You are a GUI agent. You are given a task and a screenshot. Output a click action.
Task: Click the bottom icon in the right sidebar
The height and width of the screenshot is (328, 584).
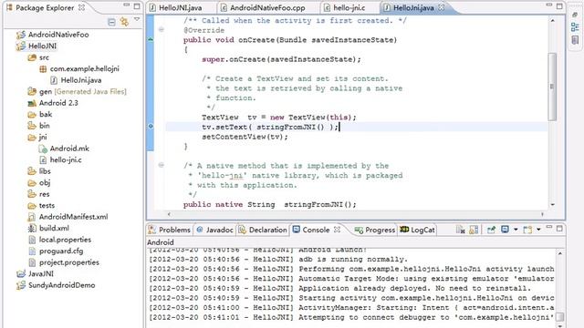point(575,40)
